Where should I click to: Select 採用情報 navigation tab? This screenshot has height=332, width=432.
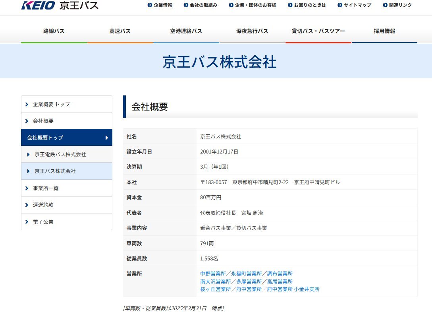385,31
